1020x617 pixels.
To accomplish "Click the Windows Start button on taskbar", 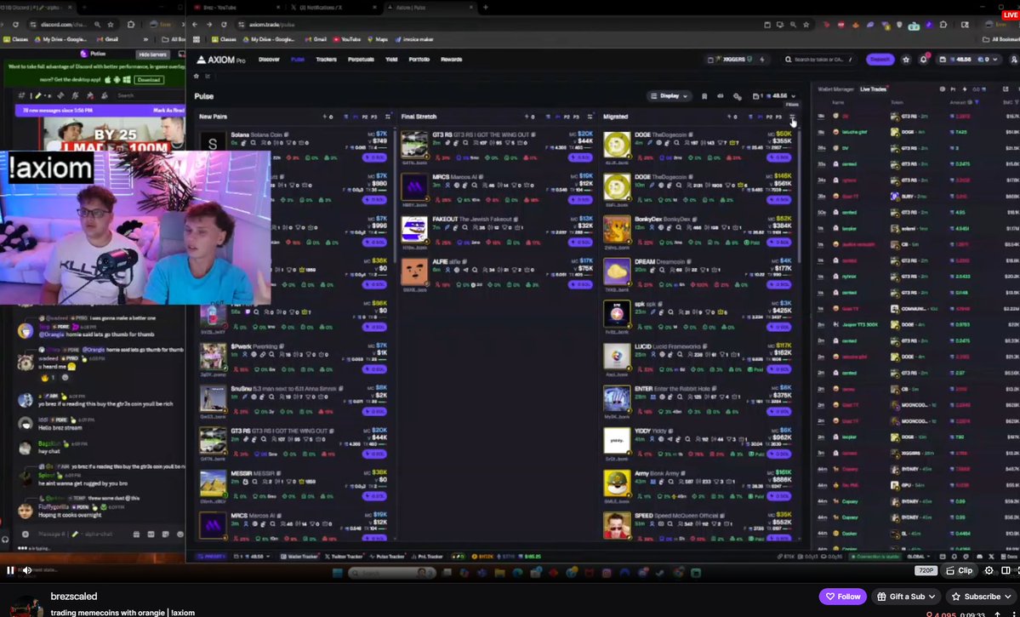I will [x=337, y=573].
